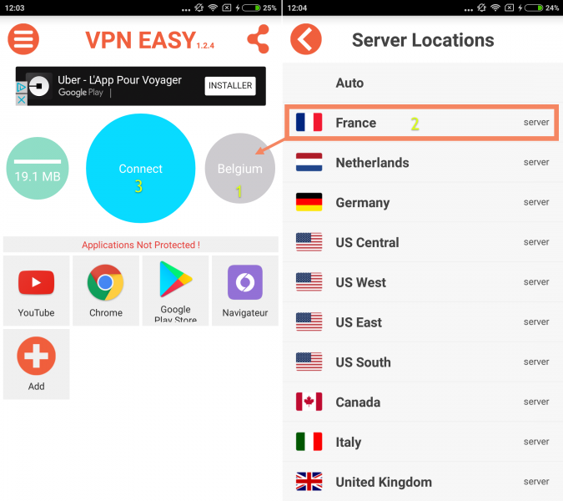
Task: Select the US West server
Action: point(423,282)
